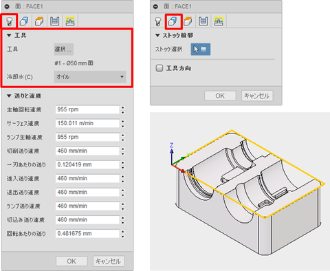Click the 選択... tool select button
Viewport: 330px width, 271px height.
pos(64,49)
